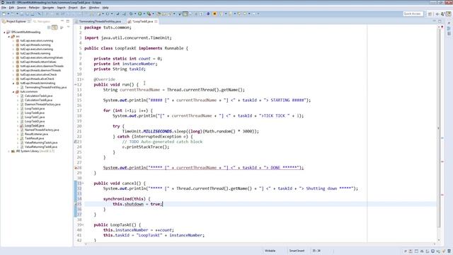Switch to the Navigator view tab

42,21
